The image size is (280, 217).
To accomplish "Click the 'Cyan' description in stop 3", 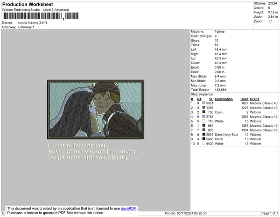I will (x=218, y=112).
